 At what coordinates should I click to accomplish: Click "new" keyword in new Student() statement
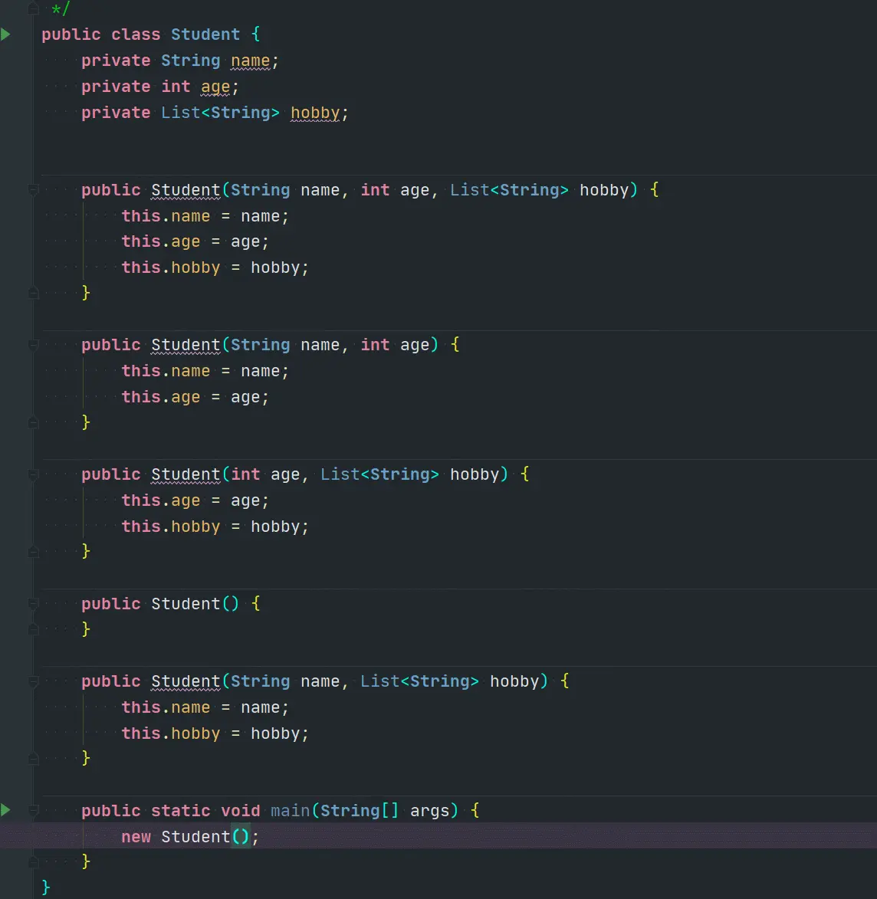pyautogui.click(x=136, y=836)
